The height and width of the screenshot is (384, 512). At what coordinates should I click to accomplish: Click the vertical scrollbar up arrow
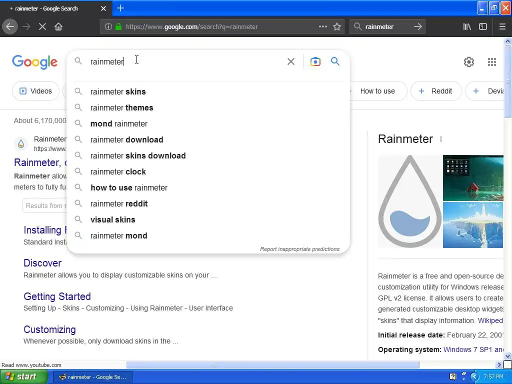pos(507,41)
